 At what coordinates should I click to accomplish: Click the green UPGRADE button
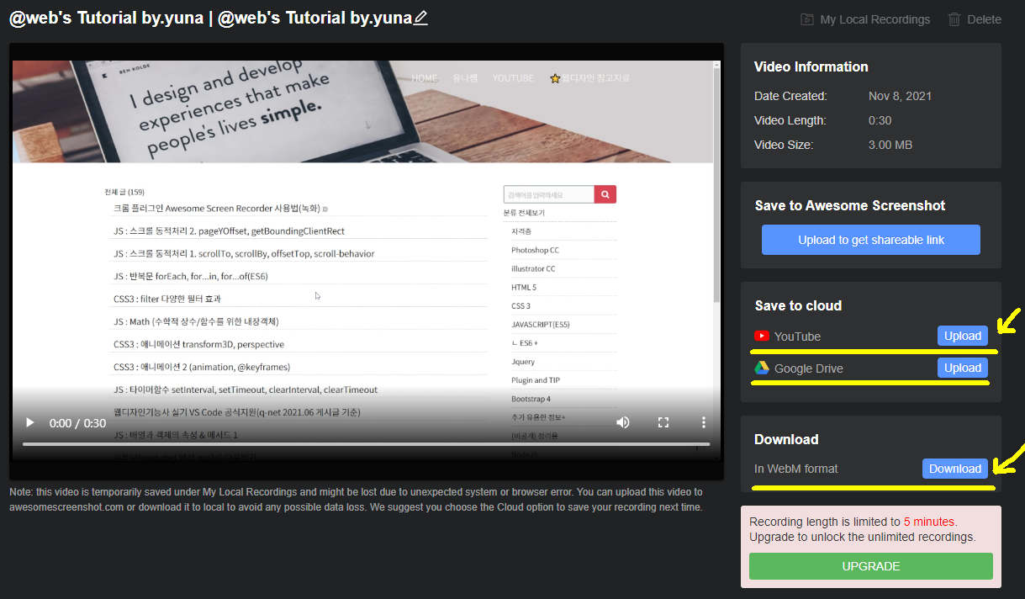(871, 566)
